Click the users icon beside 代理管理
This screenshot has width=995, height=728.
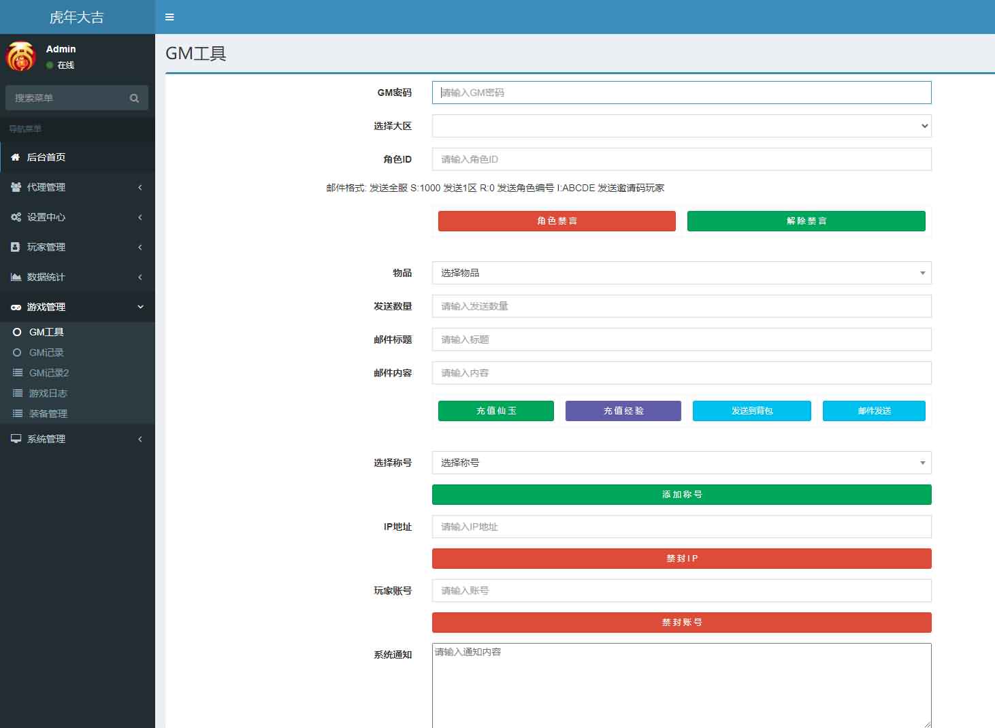[16, 187]
